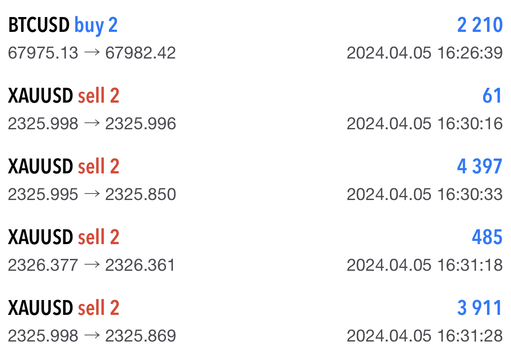This screenshot has width=511, height=352.
Task: Click the timestamp 2024.04.05 16:31:28
Action: (x=425, y=336)
